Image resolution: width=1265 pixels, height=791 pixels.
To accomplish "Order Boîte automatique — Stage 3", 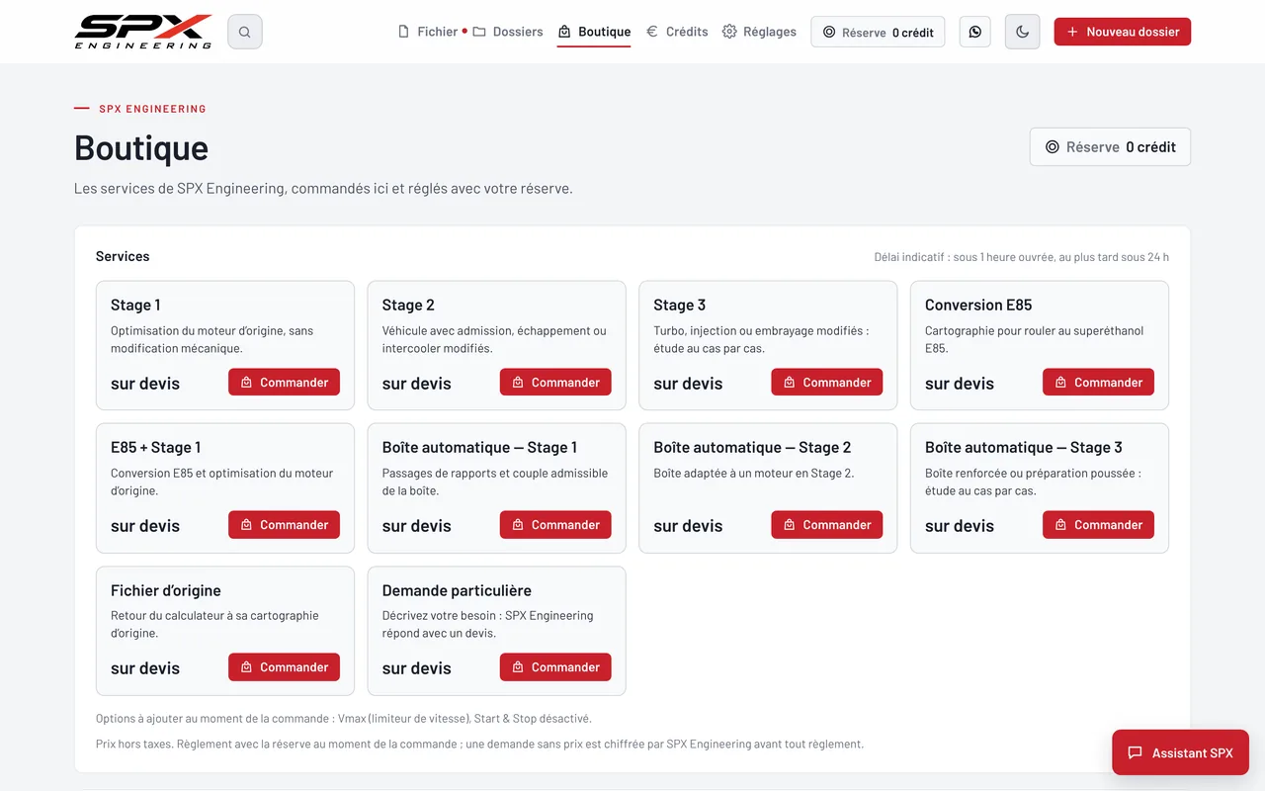I will point(1098,525).
